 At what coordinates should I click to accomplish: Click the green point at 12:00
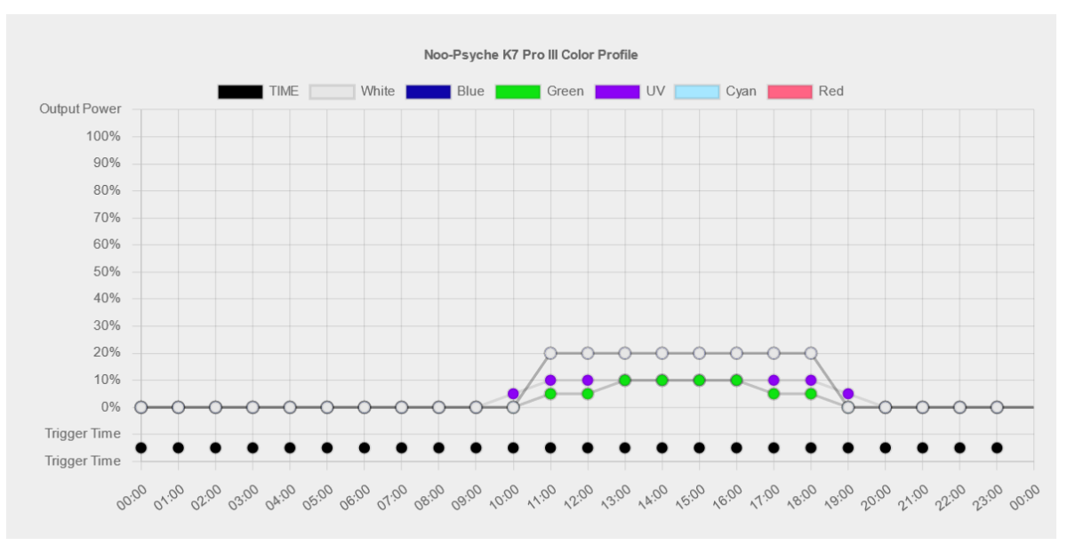588,394
